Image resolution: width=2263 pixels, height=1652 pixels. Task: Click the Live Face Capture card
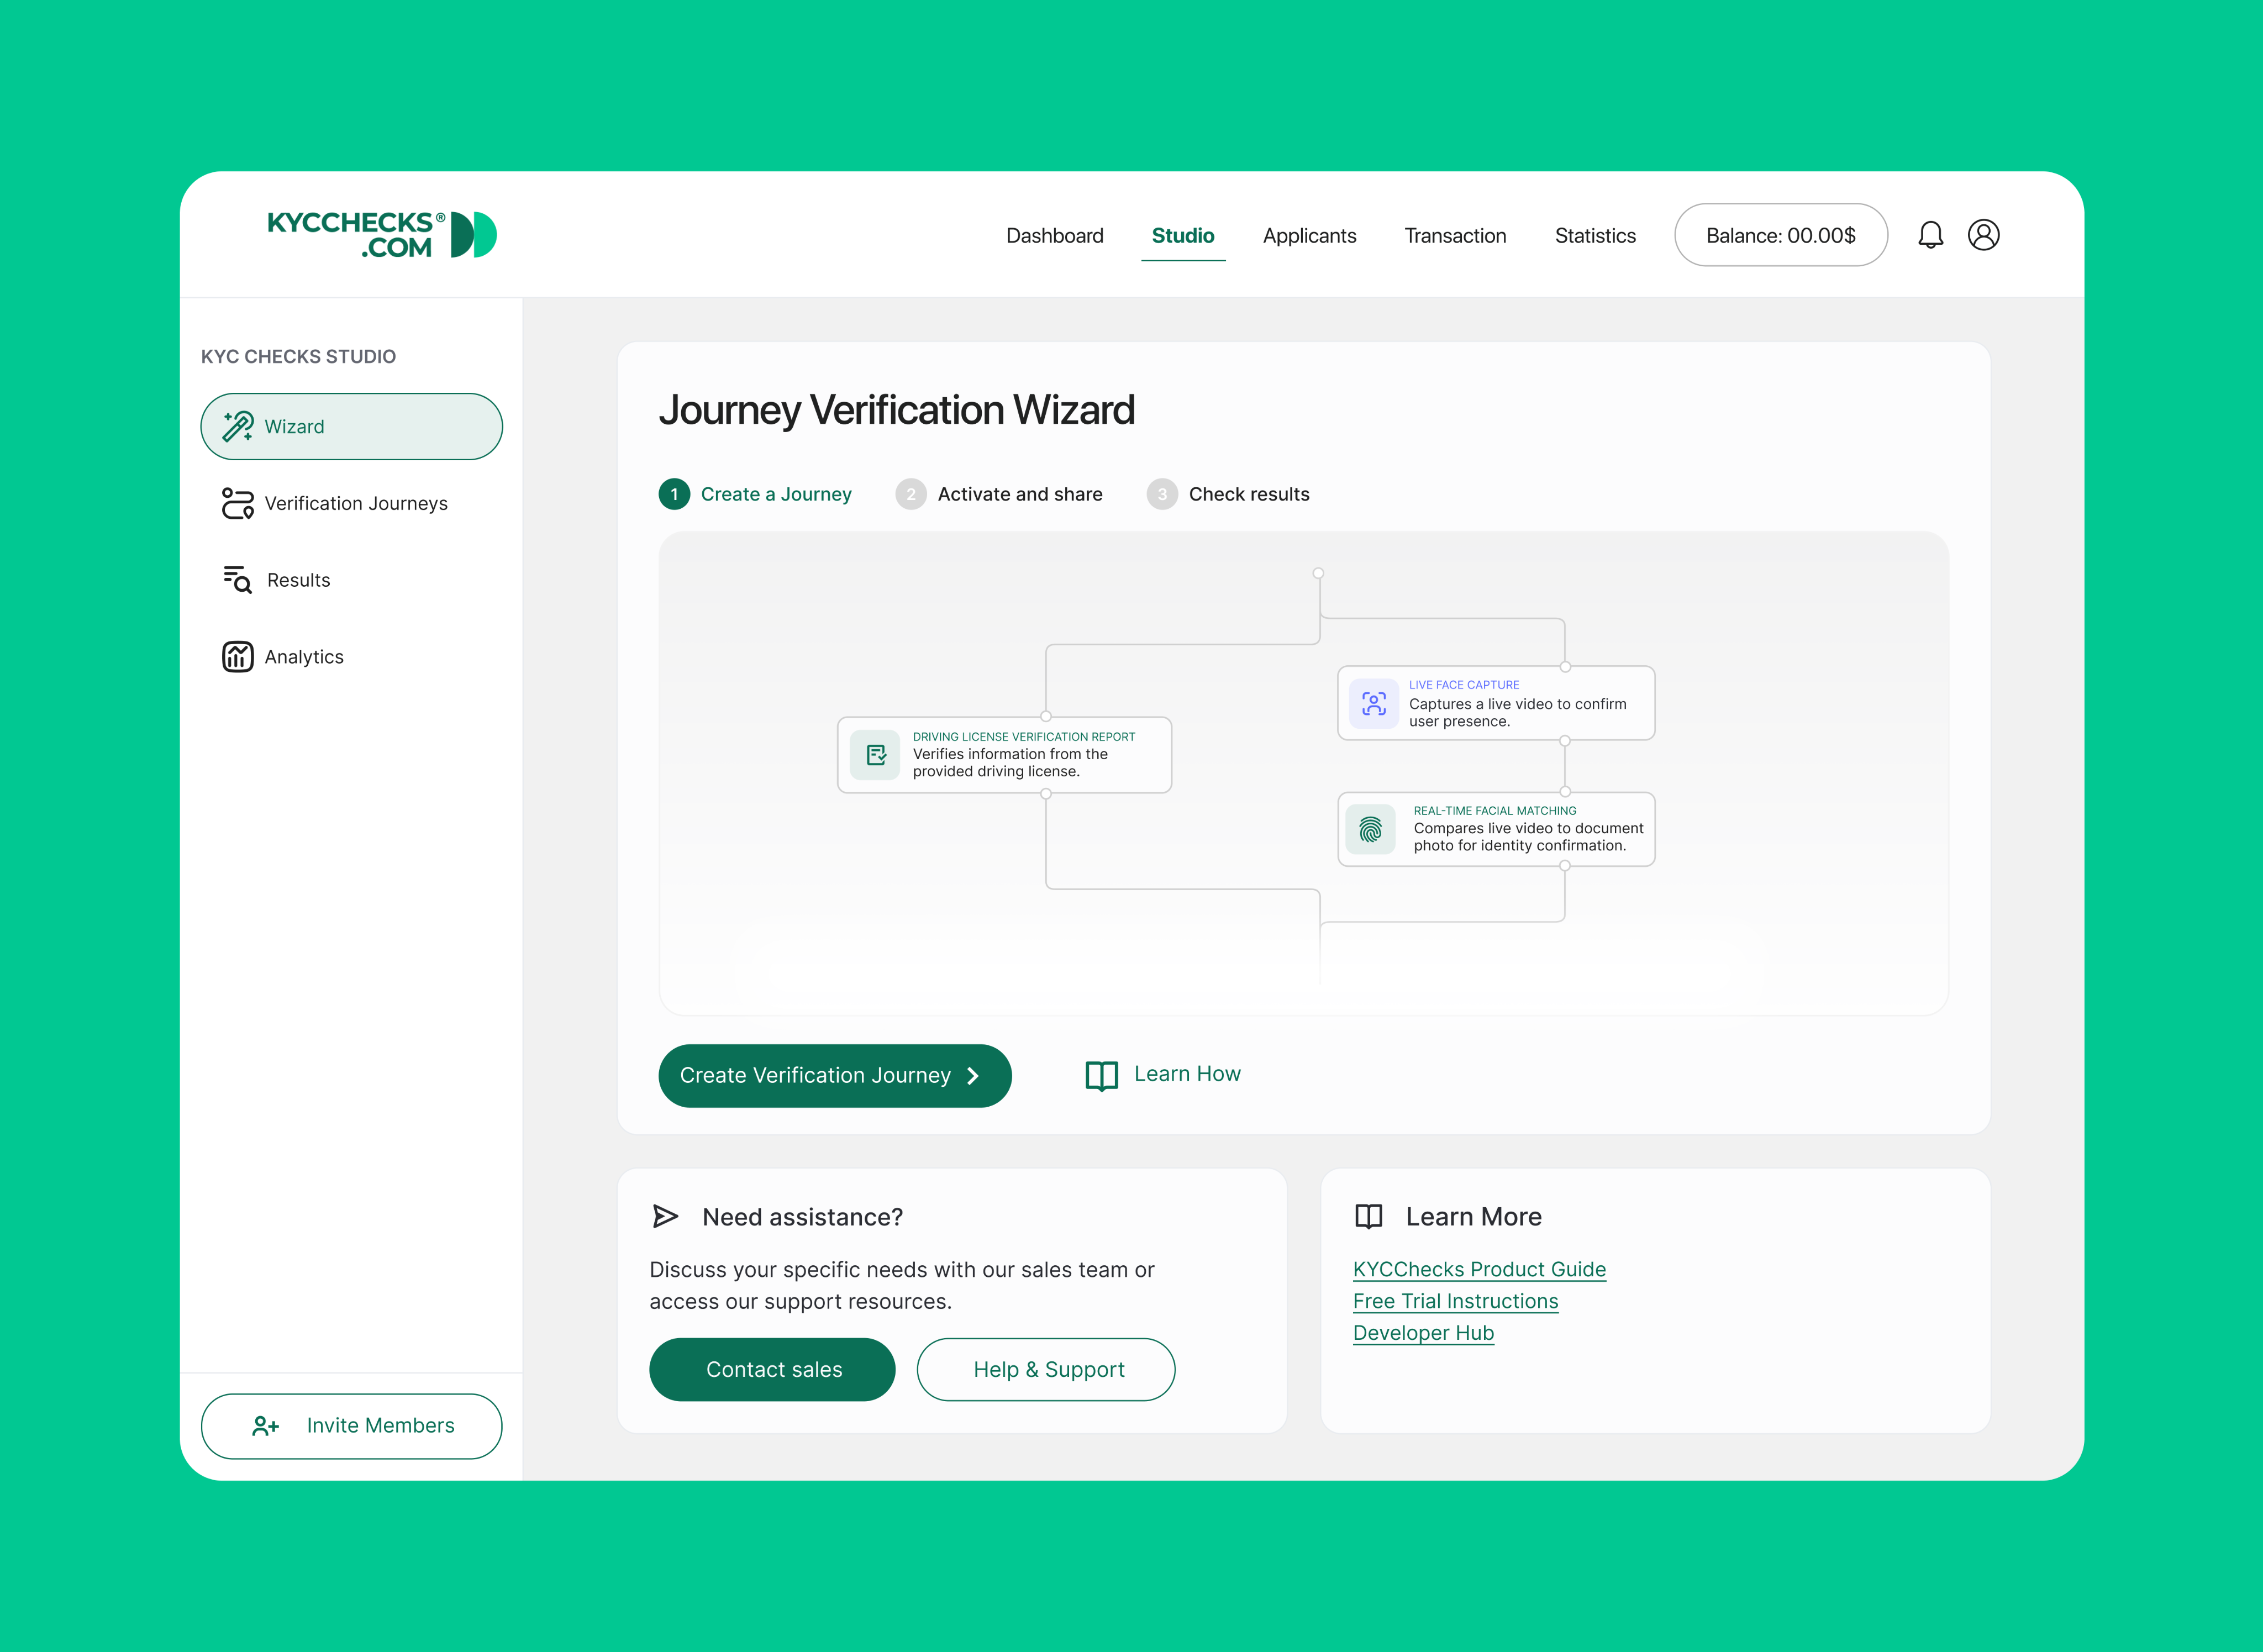pos(1497,703)
